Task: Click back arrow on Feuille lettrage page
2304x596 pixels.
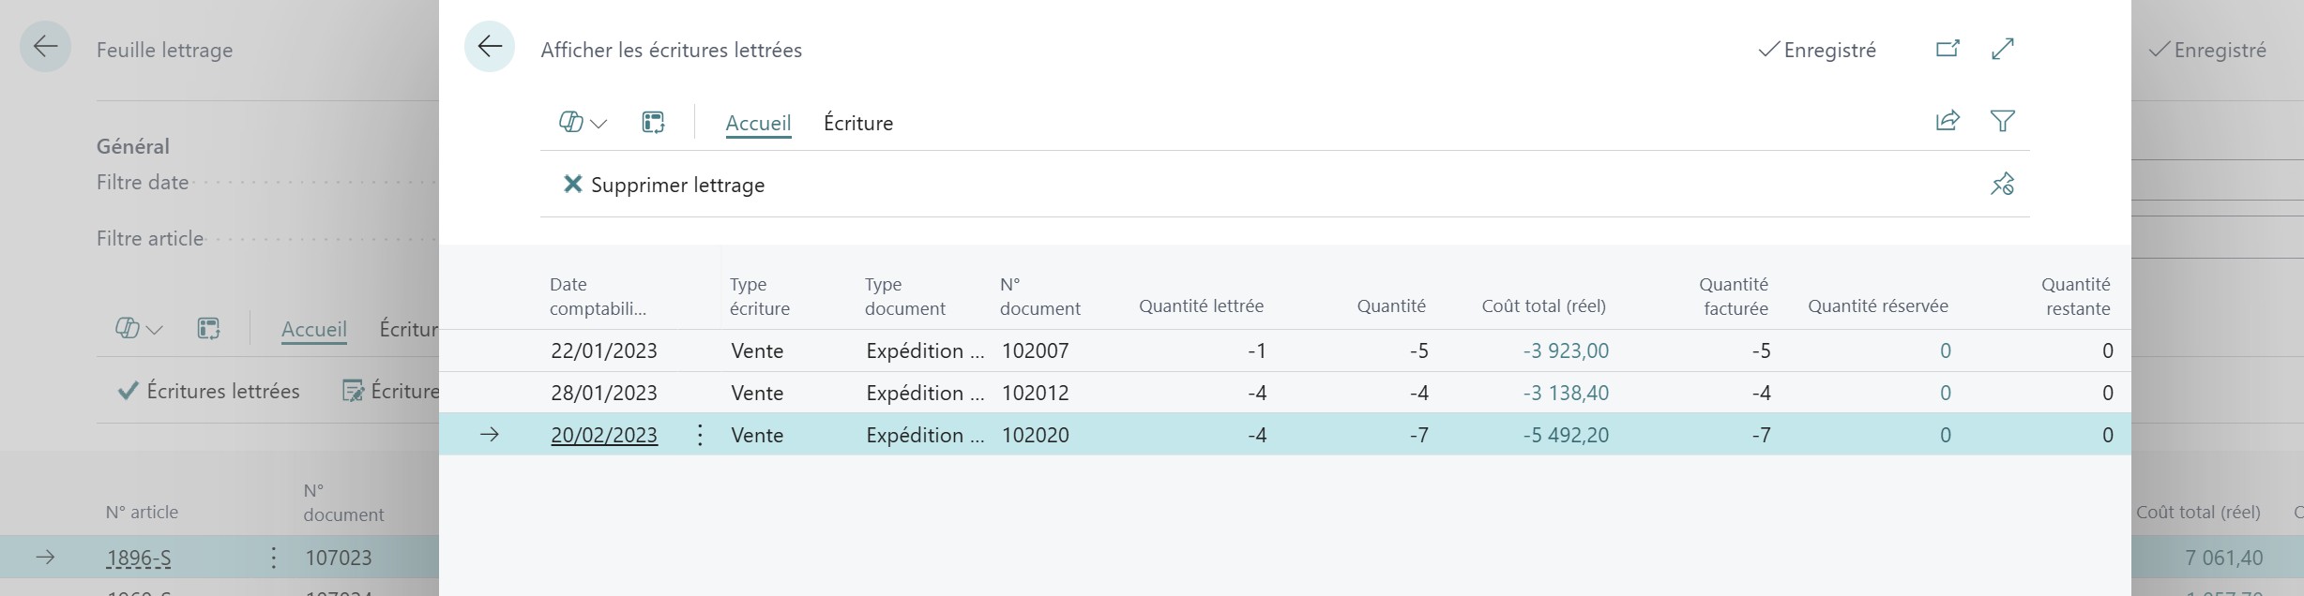Action: point(45,47)
